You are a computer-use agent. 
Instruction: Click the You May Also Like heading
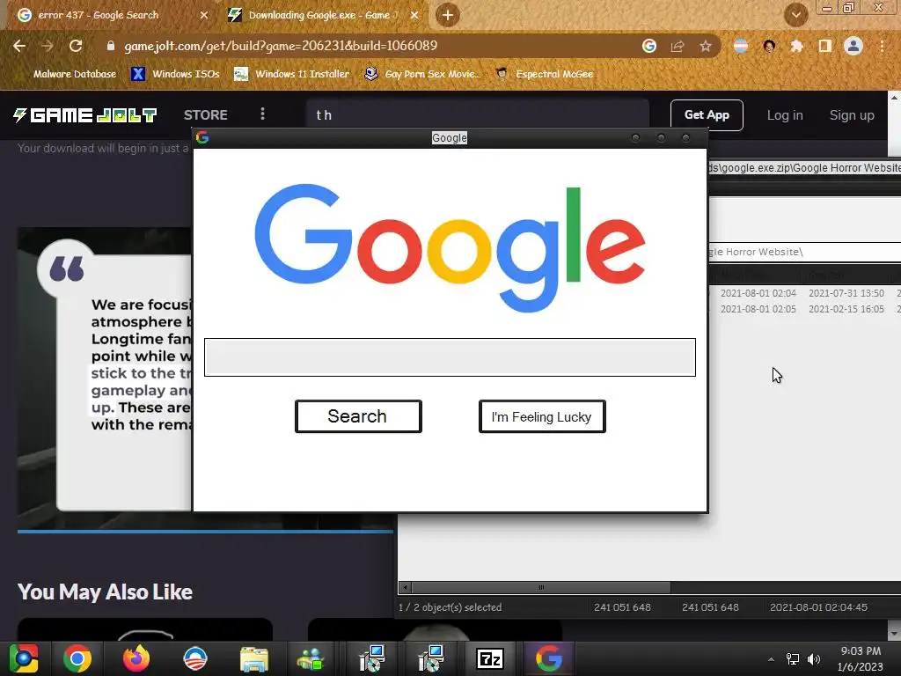tap(106, 592)
